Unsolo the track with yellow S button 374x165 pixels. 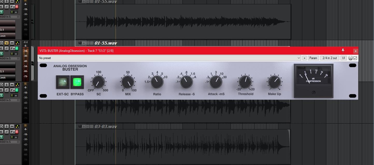click(6, 43)
